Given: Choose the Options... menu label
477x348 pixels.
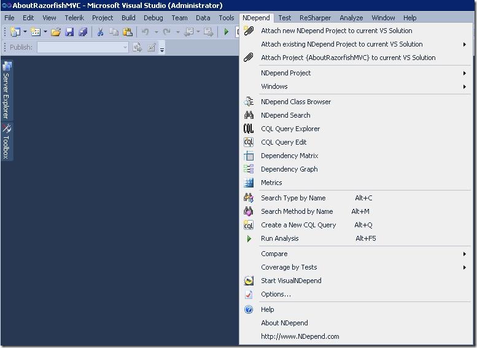Looking at the screenshot, I should click(x=276, y=294).
